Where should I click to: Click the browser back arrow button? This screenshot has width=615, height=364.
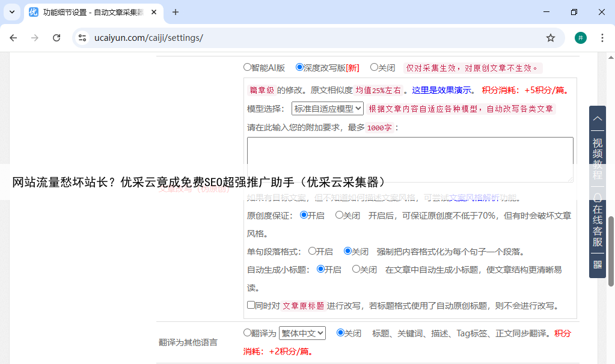13,38
